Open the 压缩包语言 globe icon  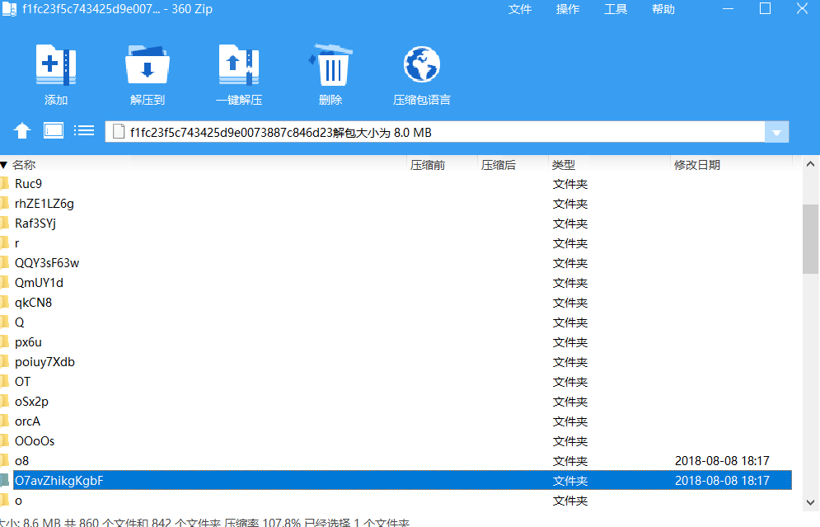(422, 65)
